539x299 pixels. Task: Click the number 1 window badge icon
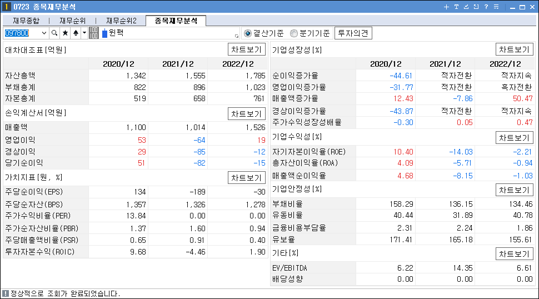tap(6, 7)
